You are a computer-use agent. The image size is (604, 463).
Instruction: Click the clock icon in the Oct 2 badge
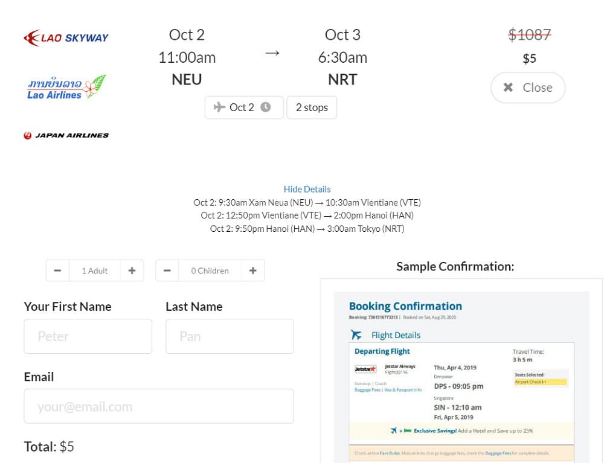pyautogui.click(x=265, y=107)
